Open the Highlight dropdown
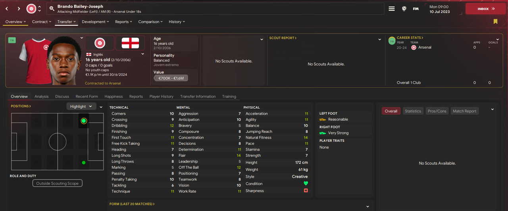This screenshot has height=211, width=508. pos(81,106)
